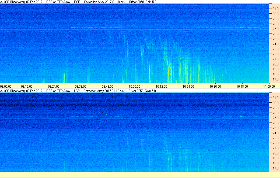This screenshot has width=280, height=178.
Task: Select the 10:12:00 time marker
Action: coord(161,86)
